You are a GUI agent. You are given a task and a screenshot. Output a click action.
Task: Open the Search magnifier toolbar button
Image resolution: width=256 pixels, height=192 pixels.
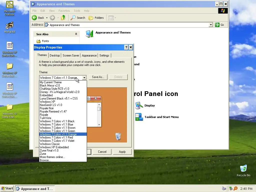click(78, 18)
